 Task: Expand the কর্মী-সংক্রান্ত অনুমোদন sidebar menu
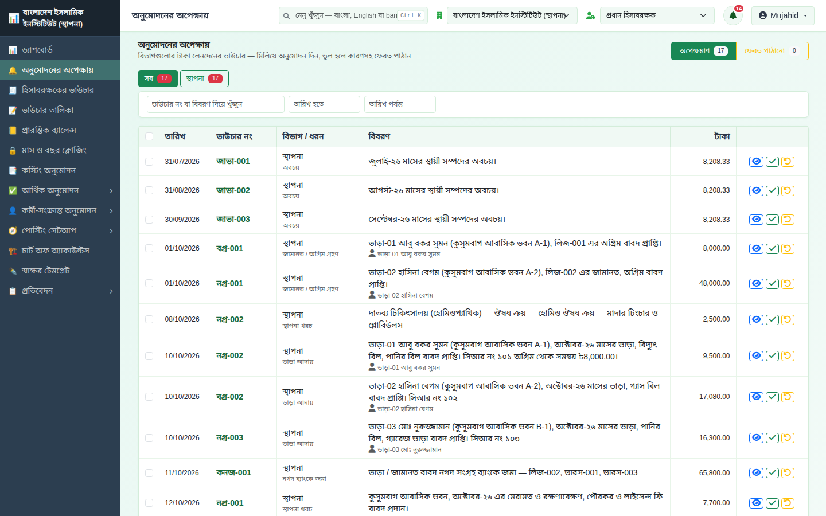60,210
